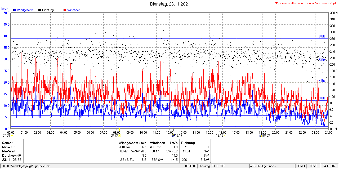This screenshot has width=339, height=169.
Task: Click the yellow axis marker near 16:12
Action: 225,129
